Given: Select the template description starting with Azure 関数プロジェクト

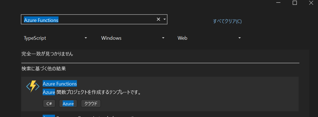Looking at the screenshot, I should [92, 92].
